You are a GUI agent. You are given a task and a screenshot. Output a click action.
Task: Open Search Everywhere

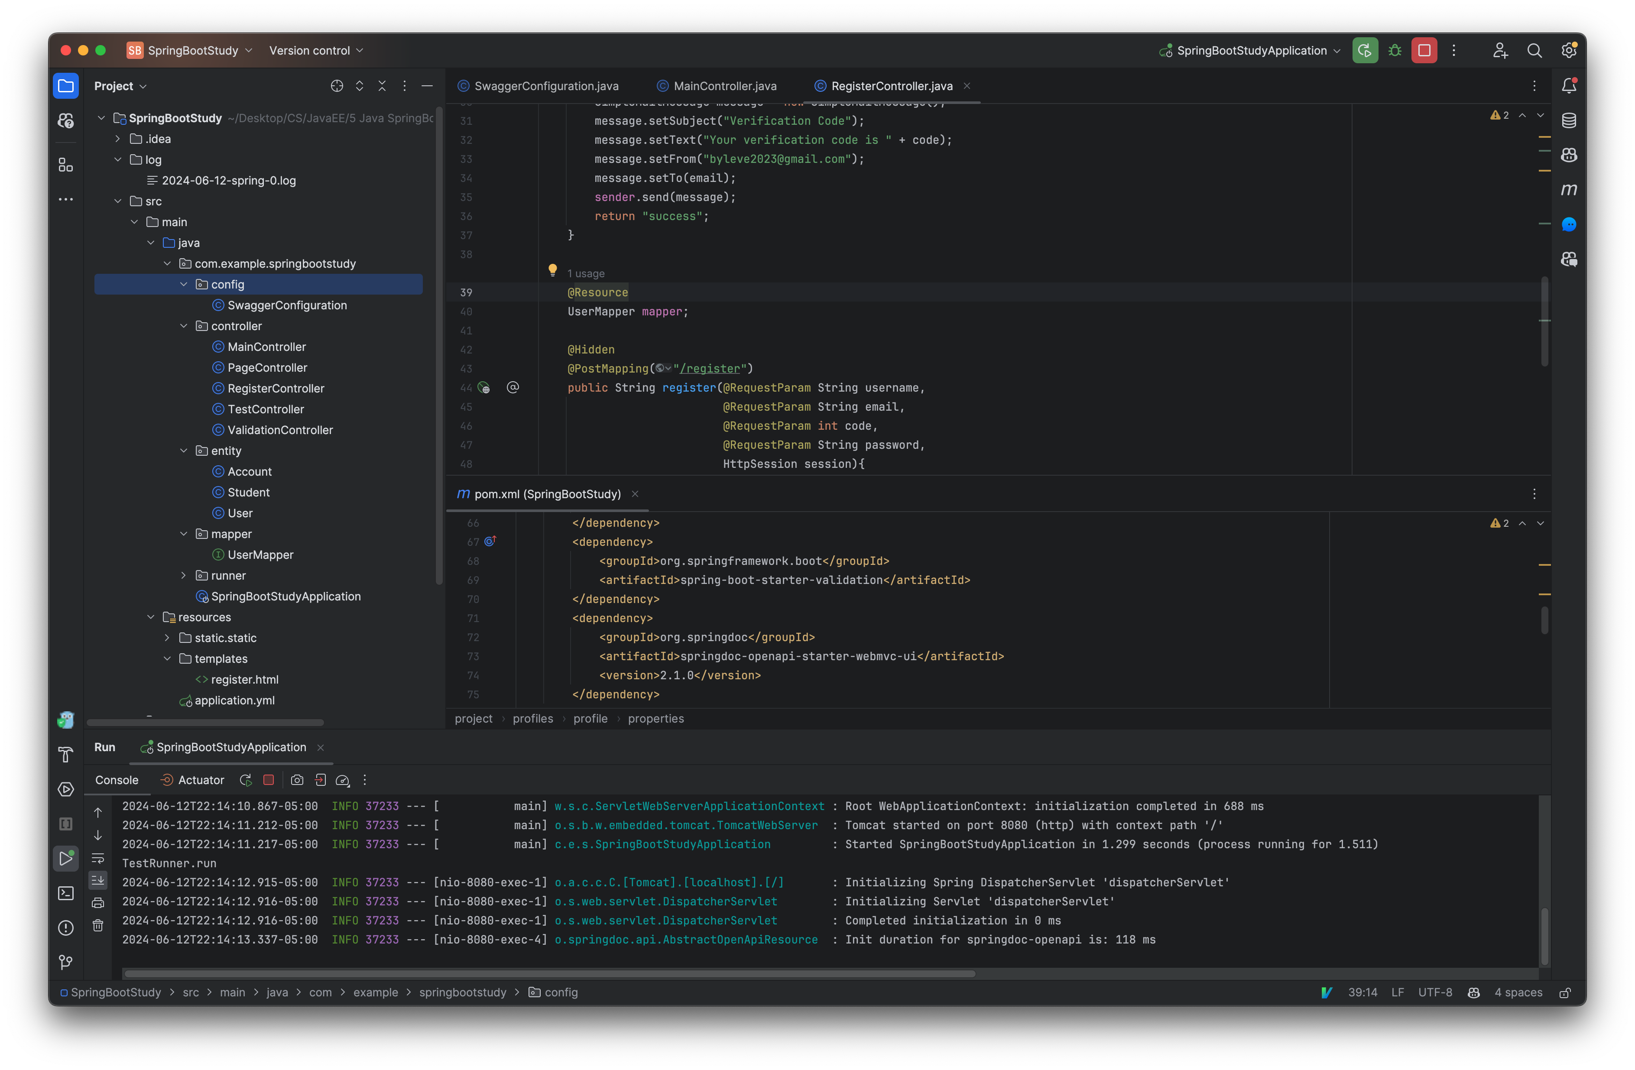coord(1535,50)
